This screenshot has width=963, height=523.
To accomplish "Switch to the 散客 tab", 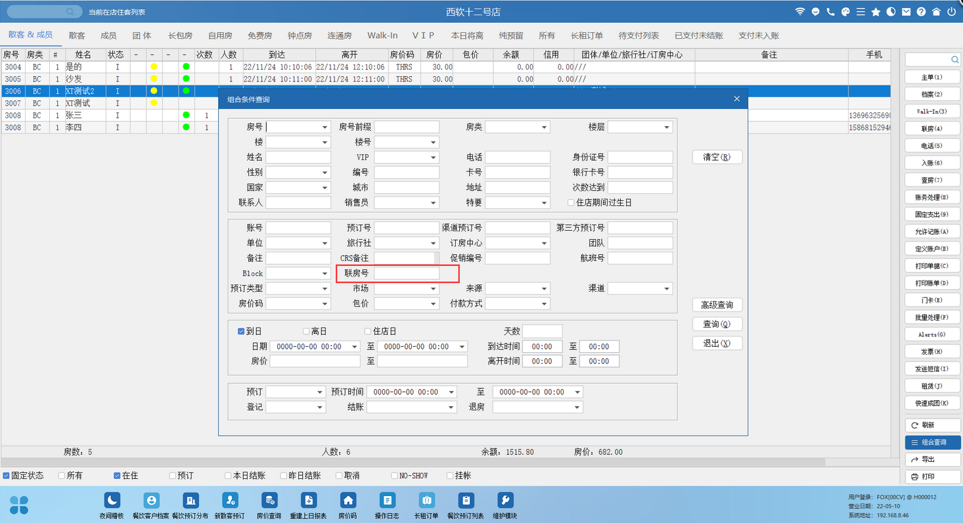I will pos(77,35).
